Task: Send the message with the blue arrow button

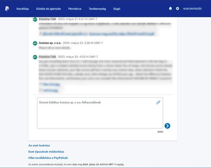Action: tap(167, 126)
